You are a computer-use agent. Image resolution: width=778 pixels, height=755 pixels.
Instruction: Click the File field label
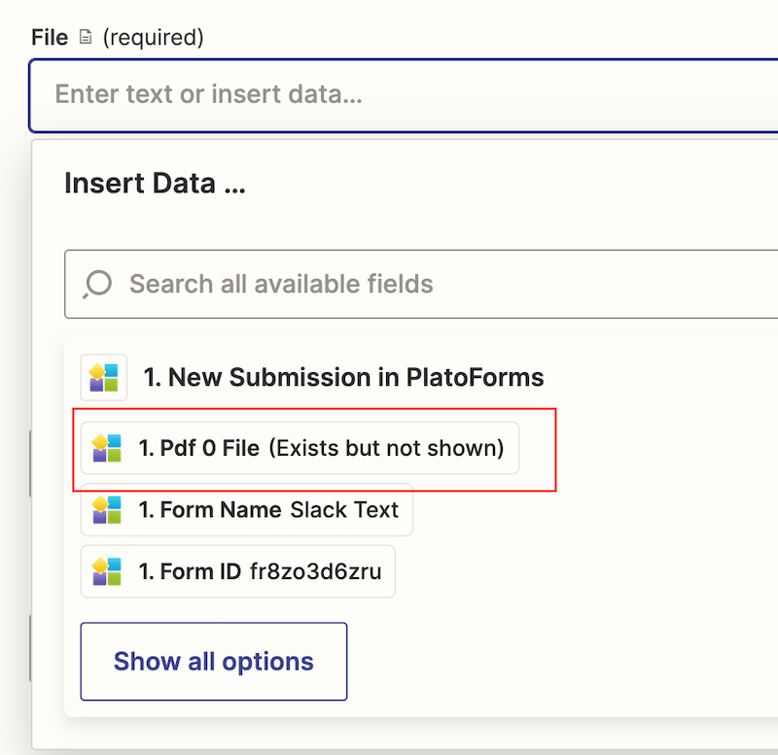50,38
